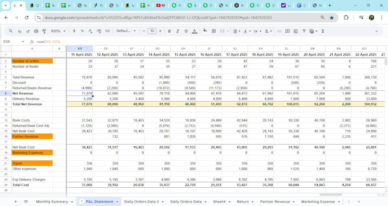Click the address bar URL
The width and height of the screenshot is (388, 206).
(158, 18)
